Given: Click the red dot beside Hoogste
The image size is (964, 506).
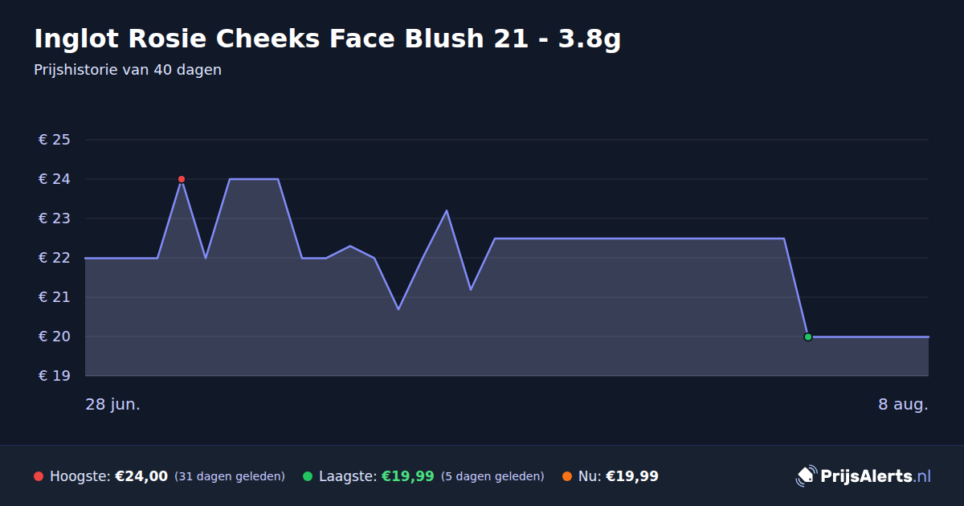Looking at the screenshot, I should (39, 477).
